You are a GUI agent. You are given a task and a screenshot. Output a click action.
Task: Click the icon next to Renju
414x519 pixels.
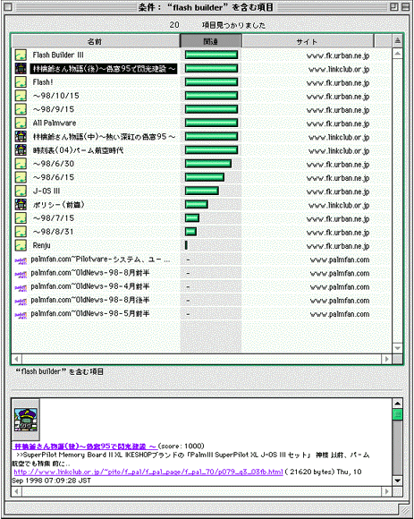point(21,245)
